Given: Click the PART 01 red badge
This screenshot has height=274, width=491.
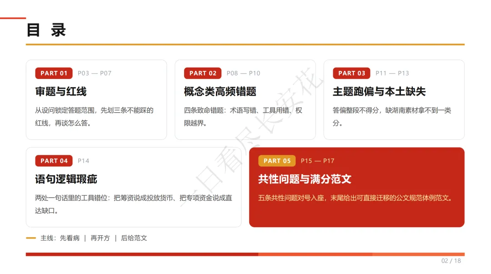Looking at the screenshot, I should point(54,73).
